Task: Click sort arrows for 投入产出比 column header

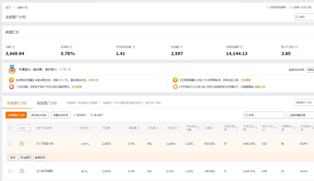Action: coord(275,128)
